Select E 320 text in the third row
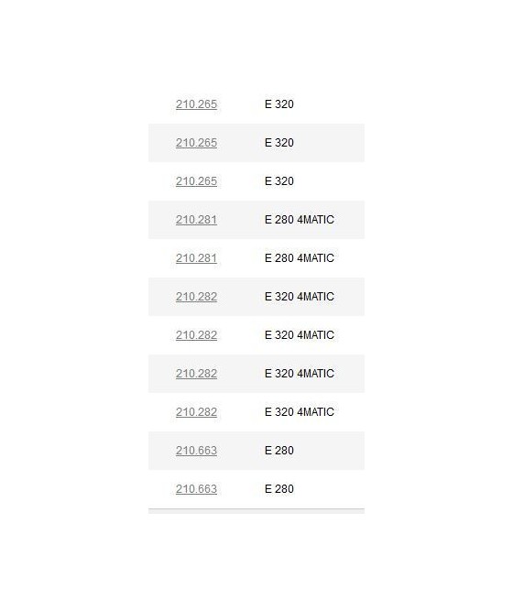The width and height of the screenshot is (513, 600). [279, 181]
